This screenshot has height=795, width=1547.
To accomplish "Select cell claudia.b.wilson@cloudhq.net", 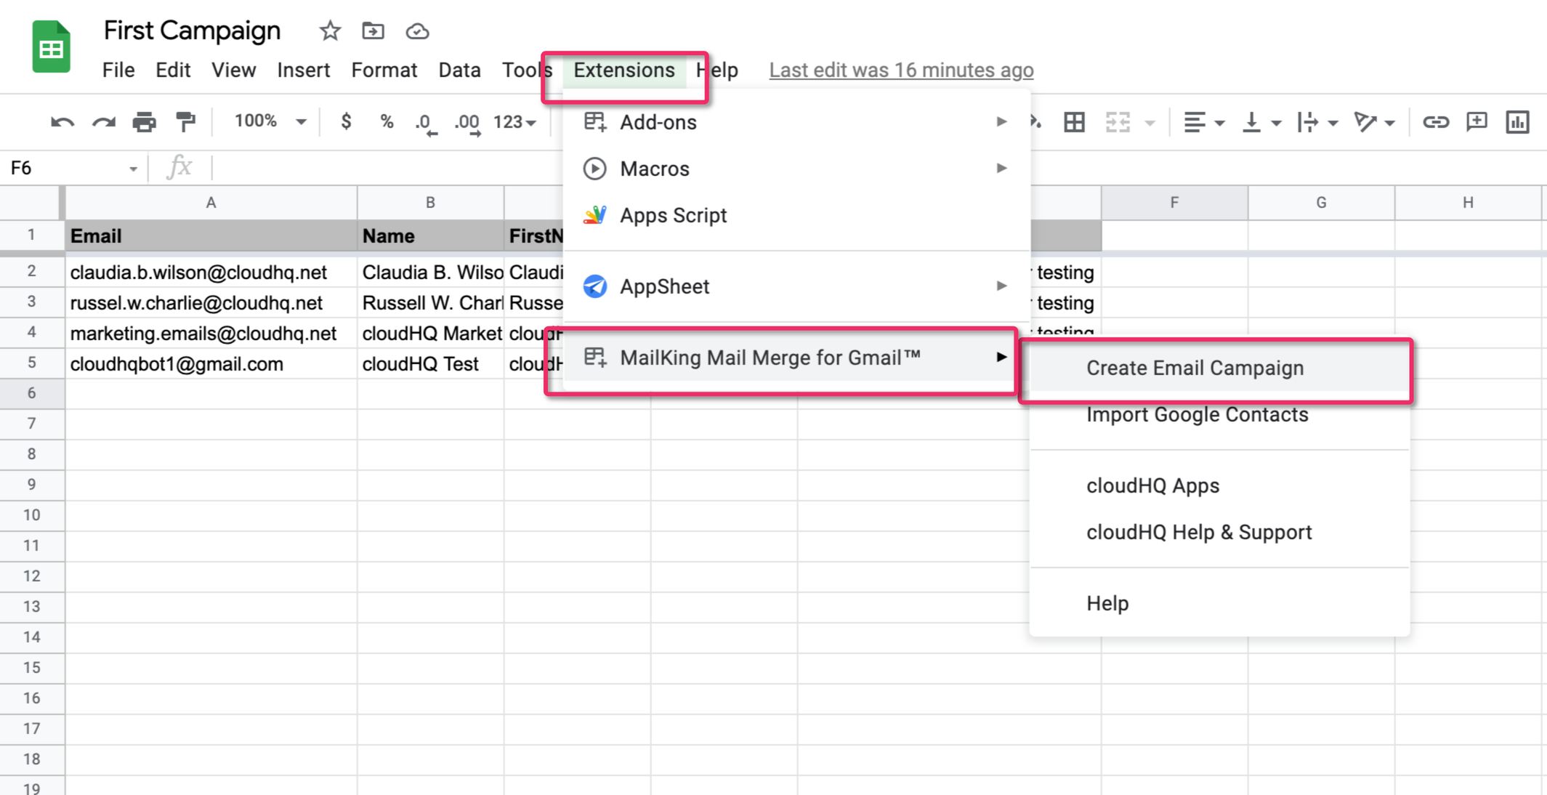I will point(211,273).
